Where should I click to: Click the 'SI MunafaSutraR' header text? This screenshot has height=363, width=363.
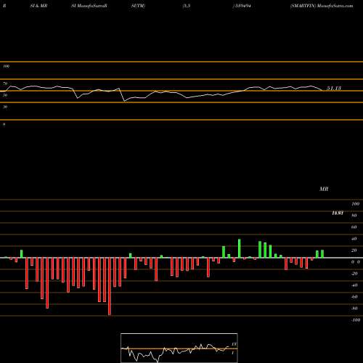[x=89, y=6]
